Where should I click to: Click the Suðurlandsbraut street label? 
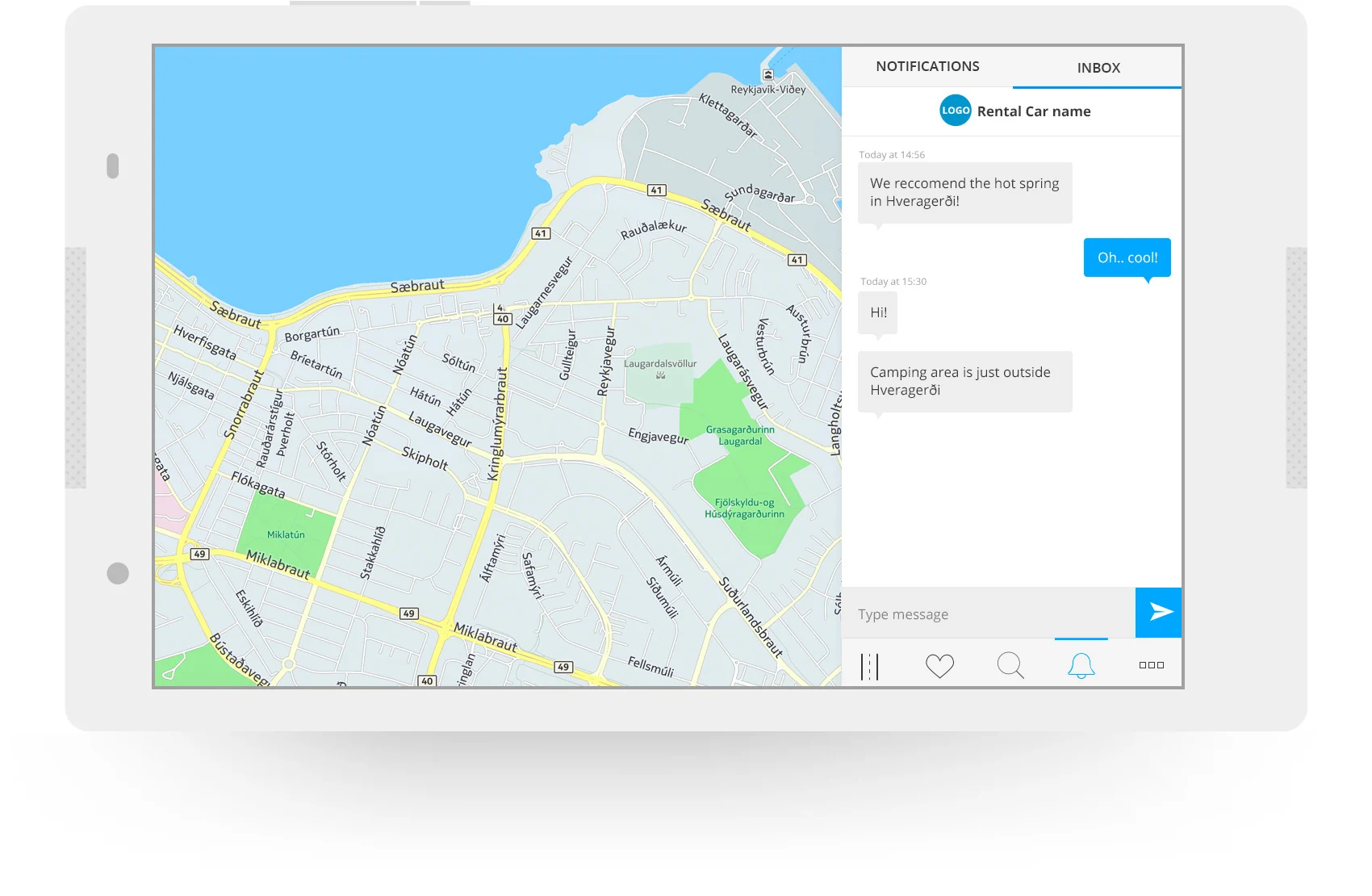[x=751, y=617]
